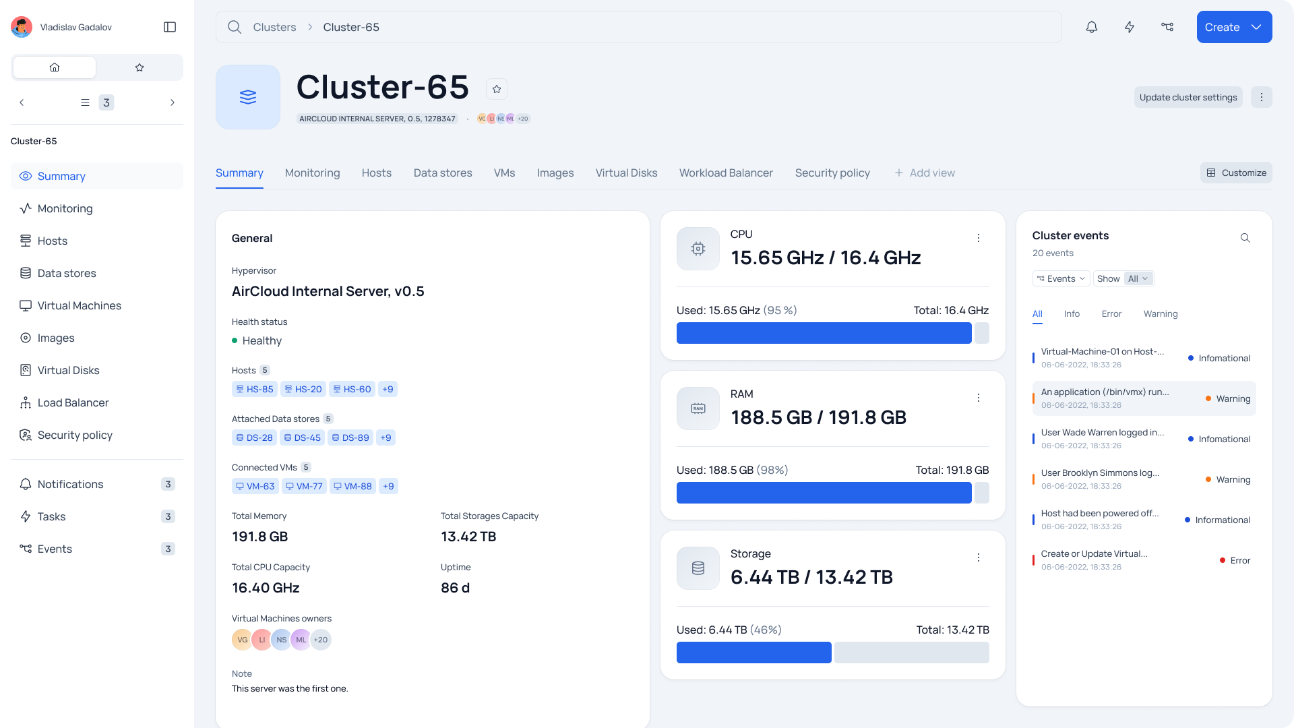The image size is (1294, 728).
Task: Switch to the Workload Balancer tab
Action: click(x=726, y=173)
